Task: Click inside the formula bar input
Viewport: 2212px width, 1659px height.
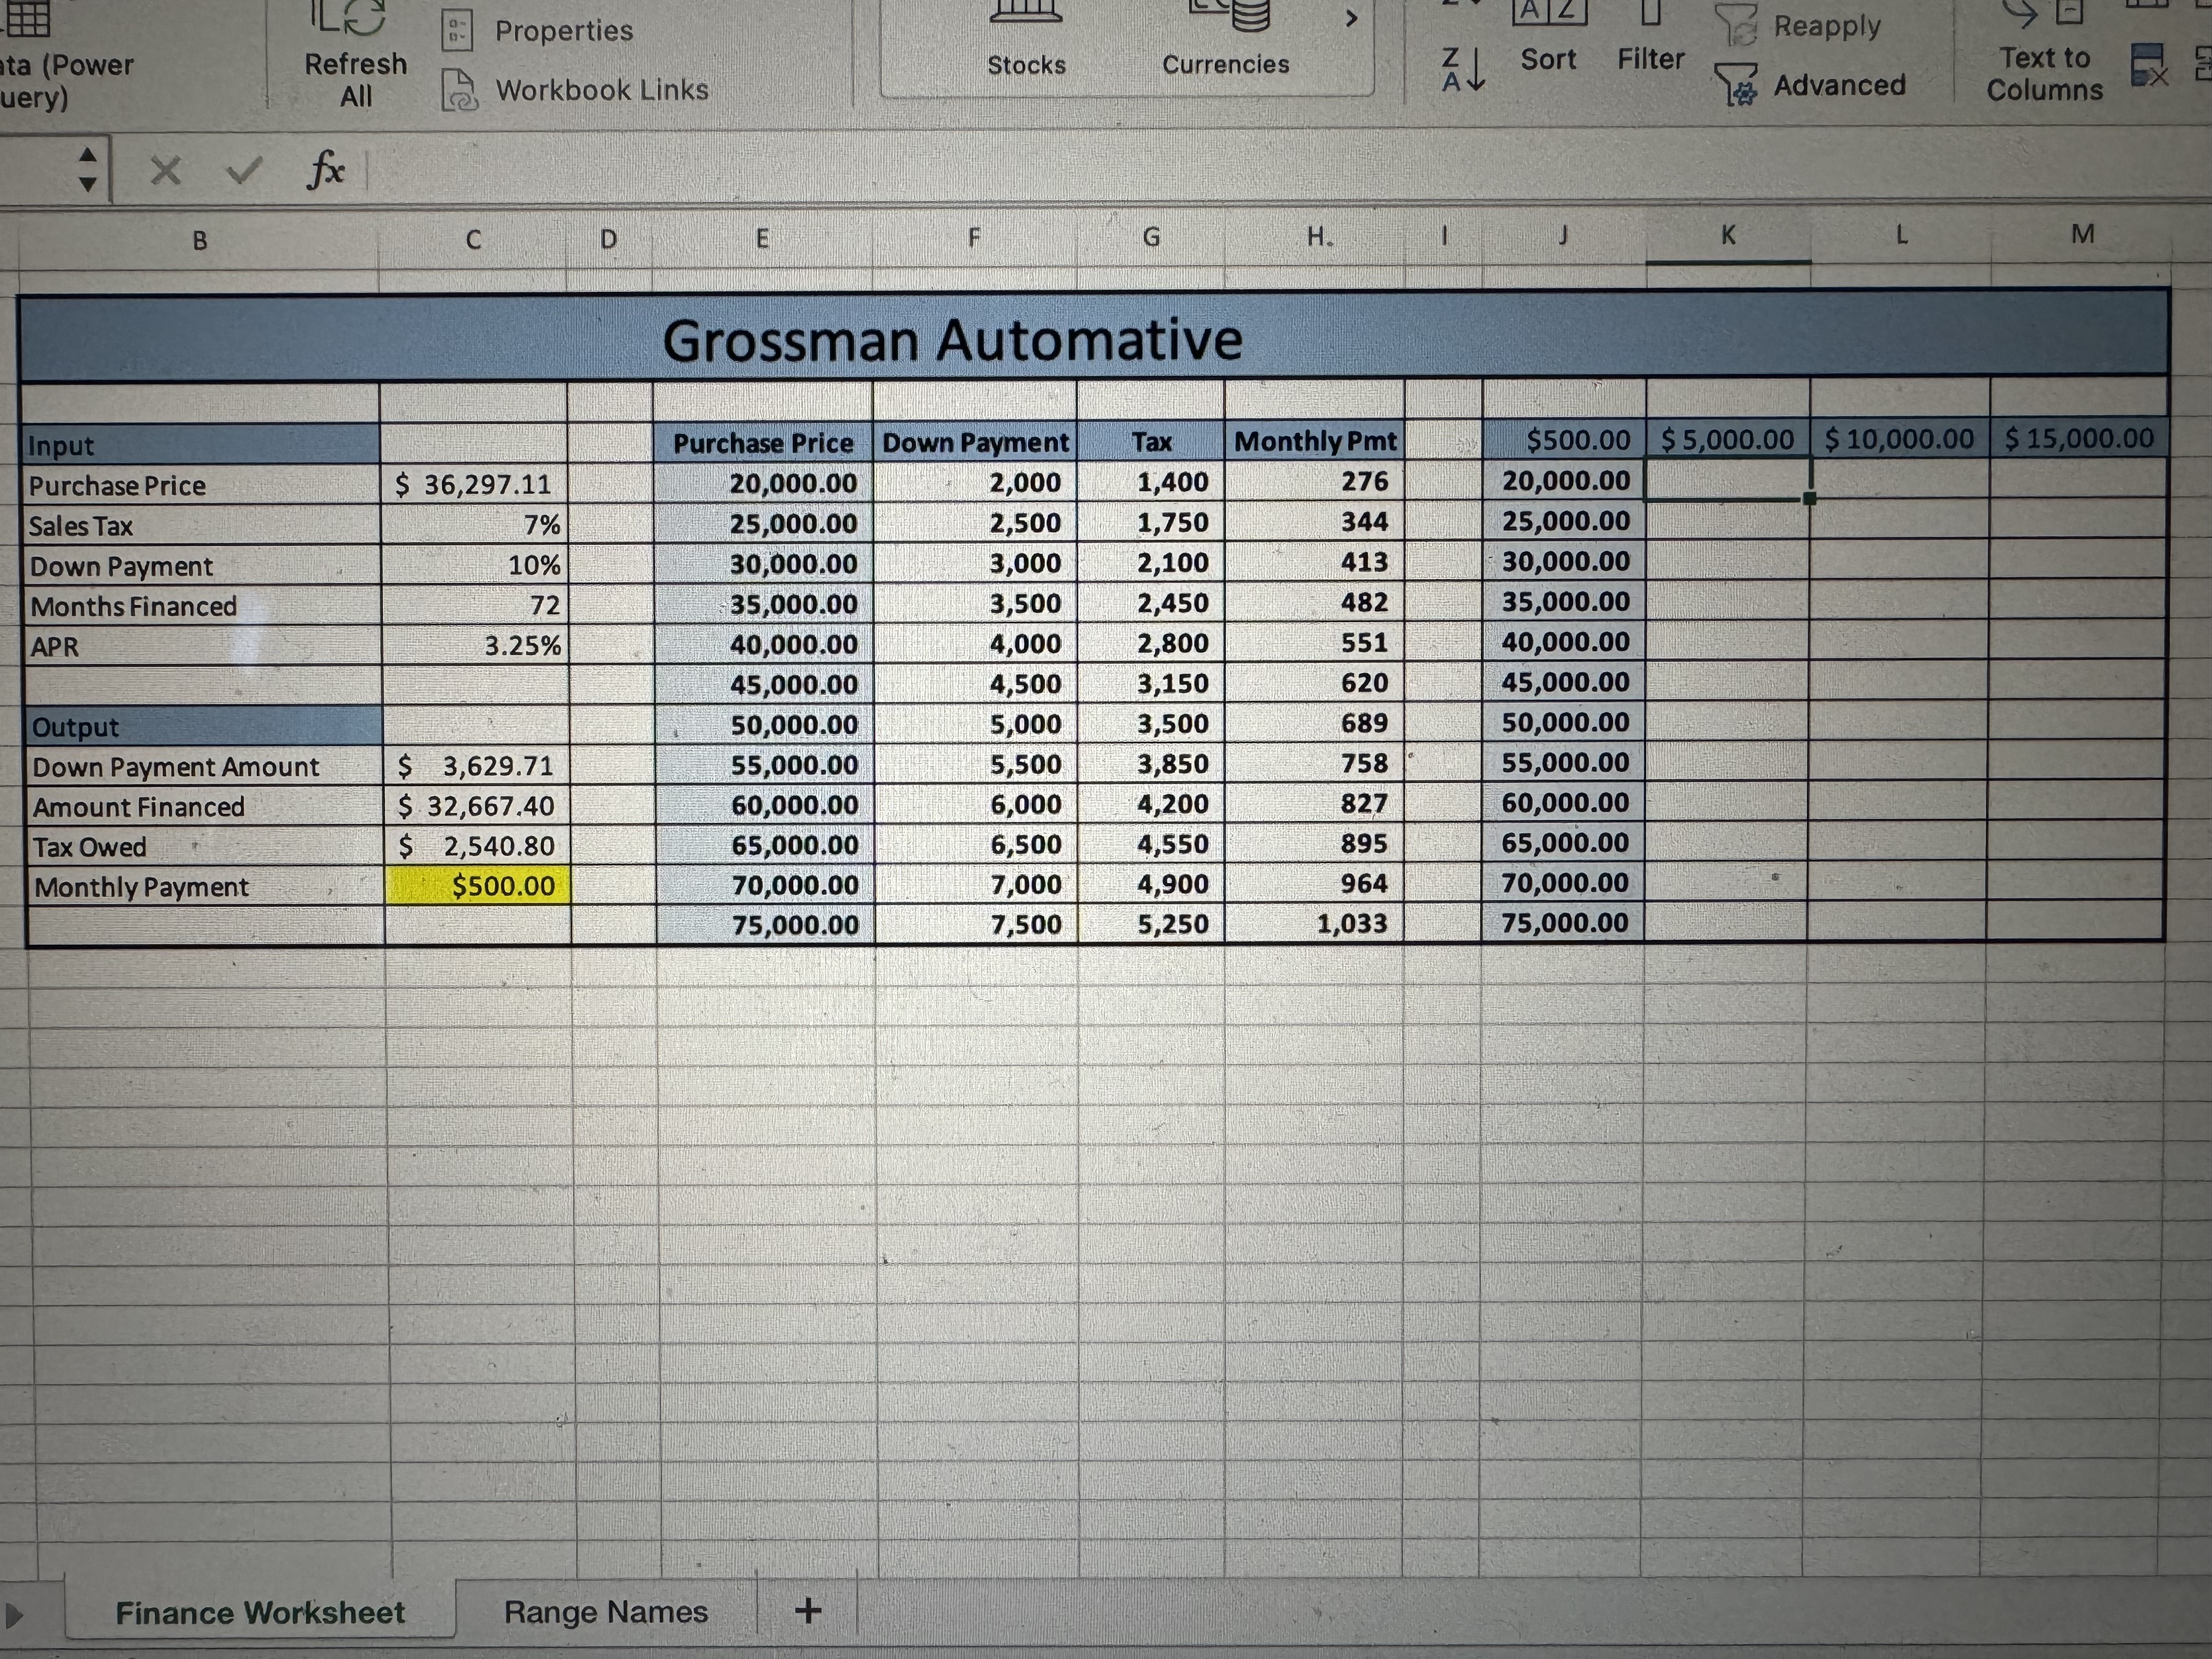Action: point(1200,171)
